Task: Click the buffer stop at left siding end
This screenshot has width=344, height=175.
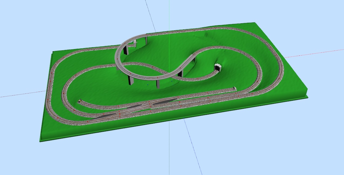Action: [80, 101]
